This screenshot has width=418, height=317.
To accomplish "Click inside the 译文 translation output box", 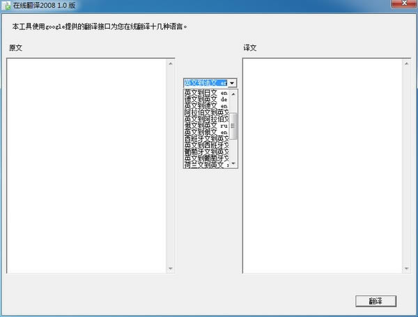I will (322, 165).
